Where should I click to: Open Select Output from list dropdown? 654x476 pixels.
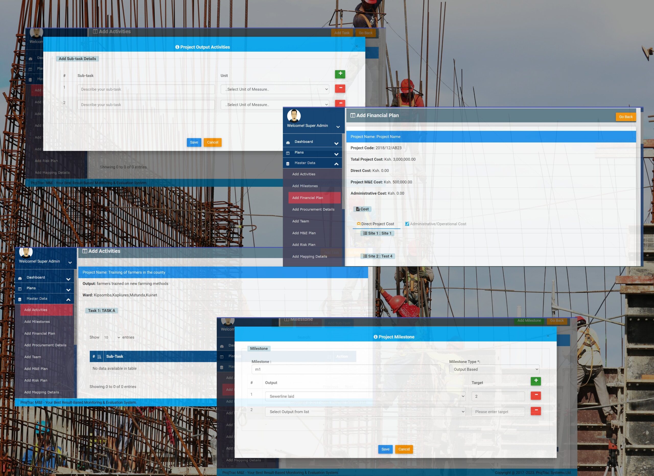point(365,412)
